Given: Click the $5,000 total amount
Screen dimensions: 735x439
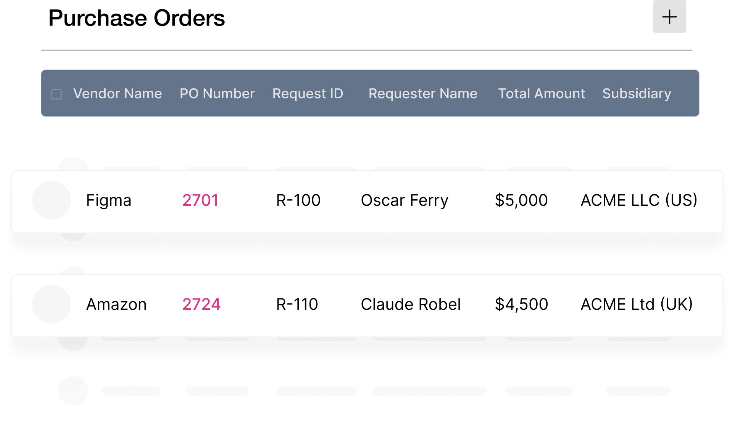Looking at the screenshot, I should pos(521,200).
